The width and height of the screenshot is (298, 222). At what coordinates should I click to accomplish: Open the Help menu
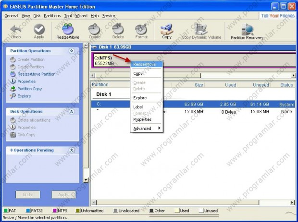point(95,16)
